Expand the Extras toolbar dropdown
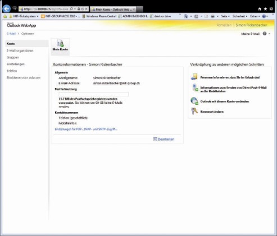The width and height of the screenshot is (277, 236). (255, 16)
